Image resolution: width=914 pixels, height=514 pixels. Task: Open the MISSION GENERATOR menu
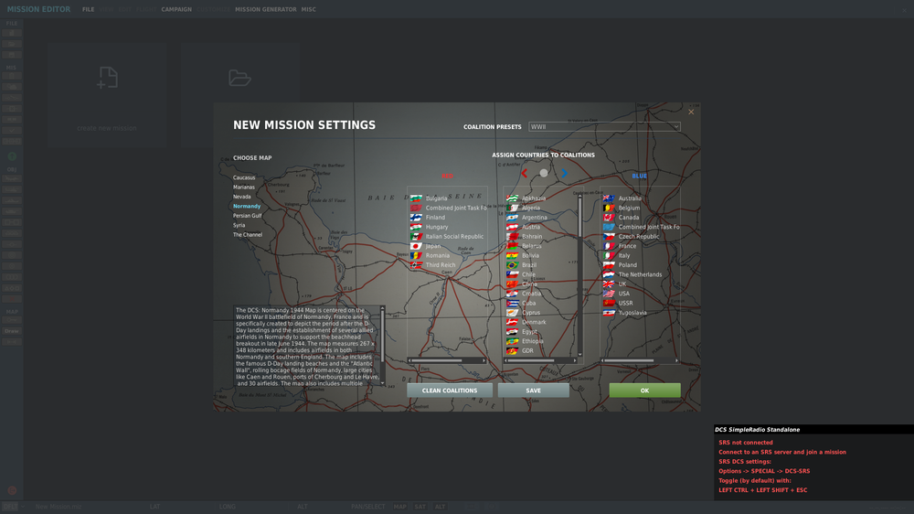tap(266, 9)
